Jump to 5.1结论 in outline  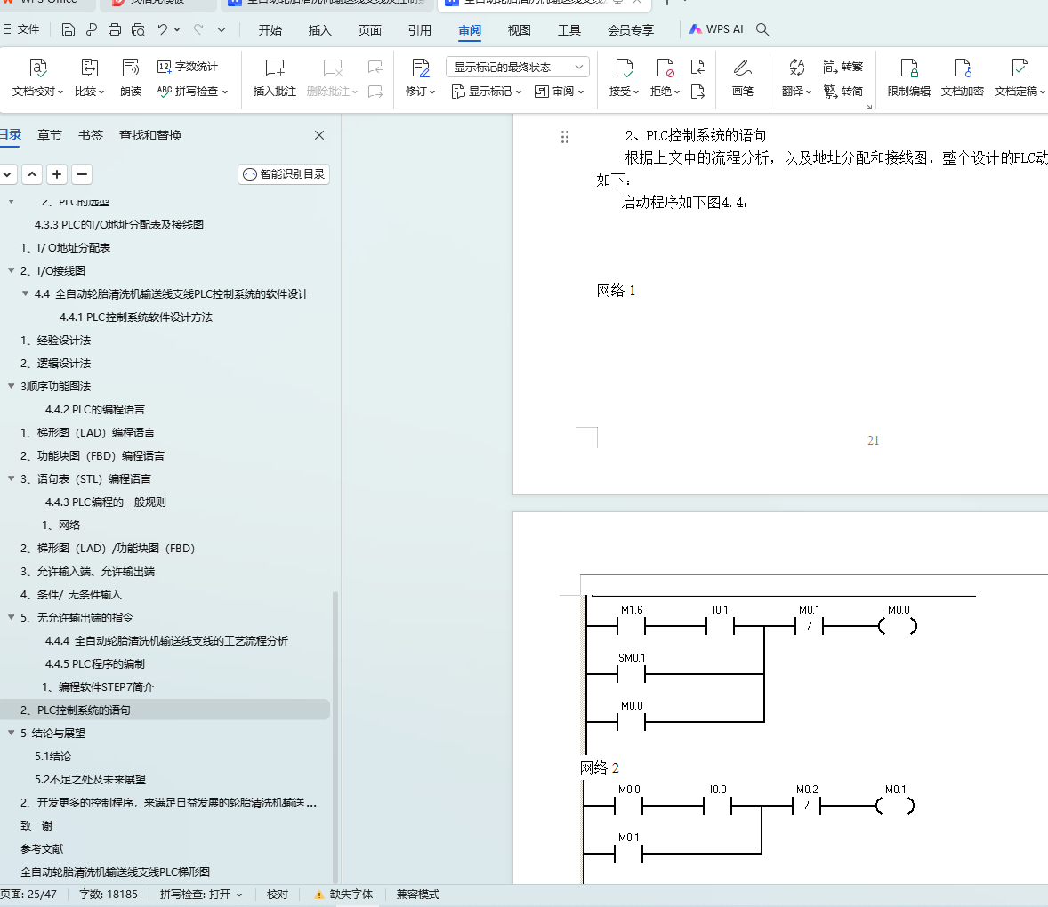[x=52, y=756]
